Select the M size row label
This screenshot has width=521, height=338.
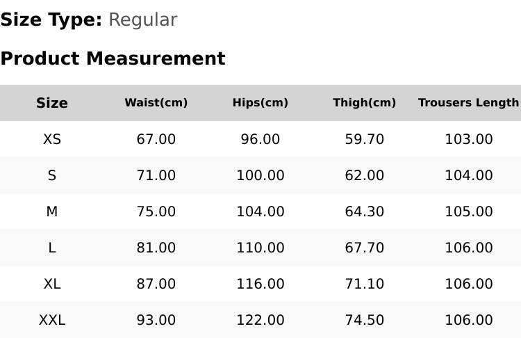click(52, 211)
